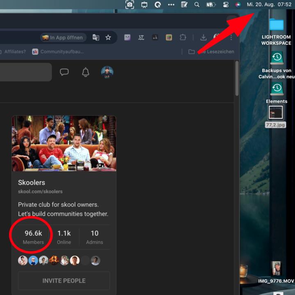Open the 'Alle Lesezeichen' bookmarks folder

(211, 51)
